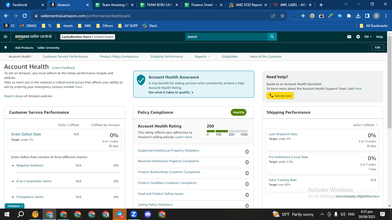Click the camera screenshot extension icon
The width and height of the screenshot is (392, 220).
pyautogui.click(x=321, y=16)
